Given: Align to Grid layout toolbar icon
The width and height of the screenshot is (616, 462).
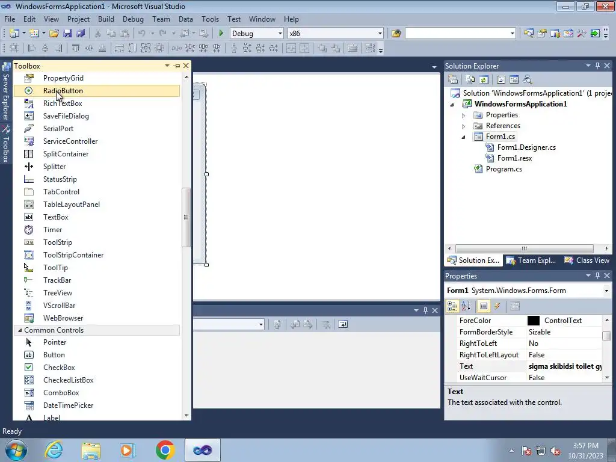Looking at the screenshot, I should point(14,48).
